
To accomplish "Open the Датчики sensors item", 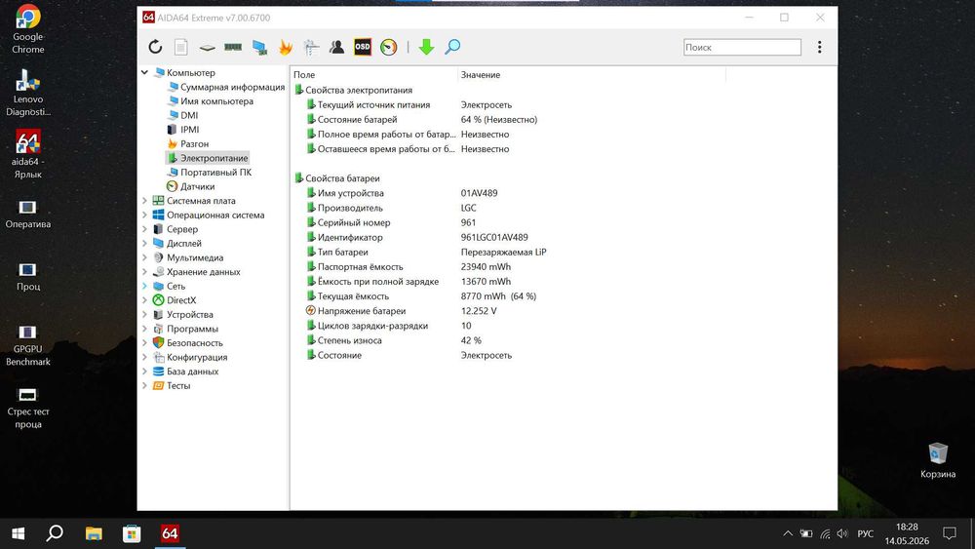I will coord(197,186).
